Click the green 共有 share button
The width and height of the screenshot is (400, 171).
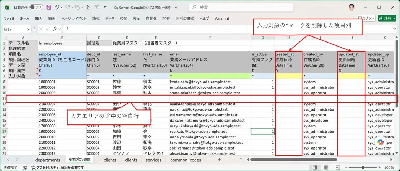point(387,18)
